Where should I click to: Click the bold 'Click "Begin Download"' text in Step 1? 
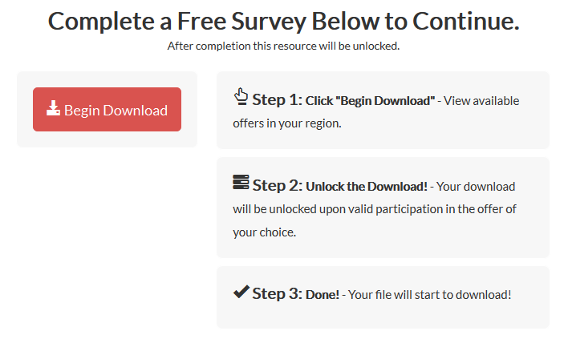(370, 101)
